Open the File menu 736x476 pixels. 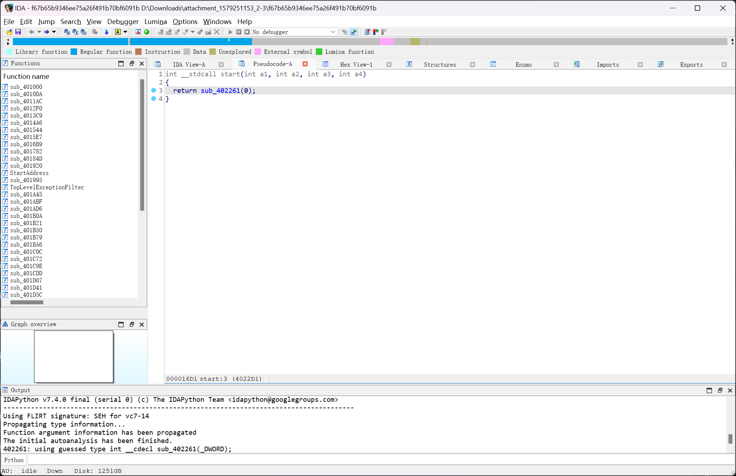pos(9,22)
